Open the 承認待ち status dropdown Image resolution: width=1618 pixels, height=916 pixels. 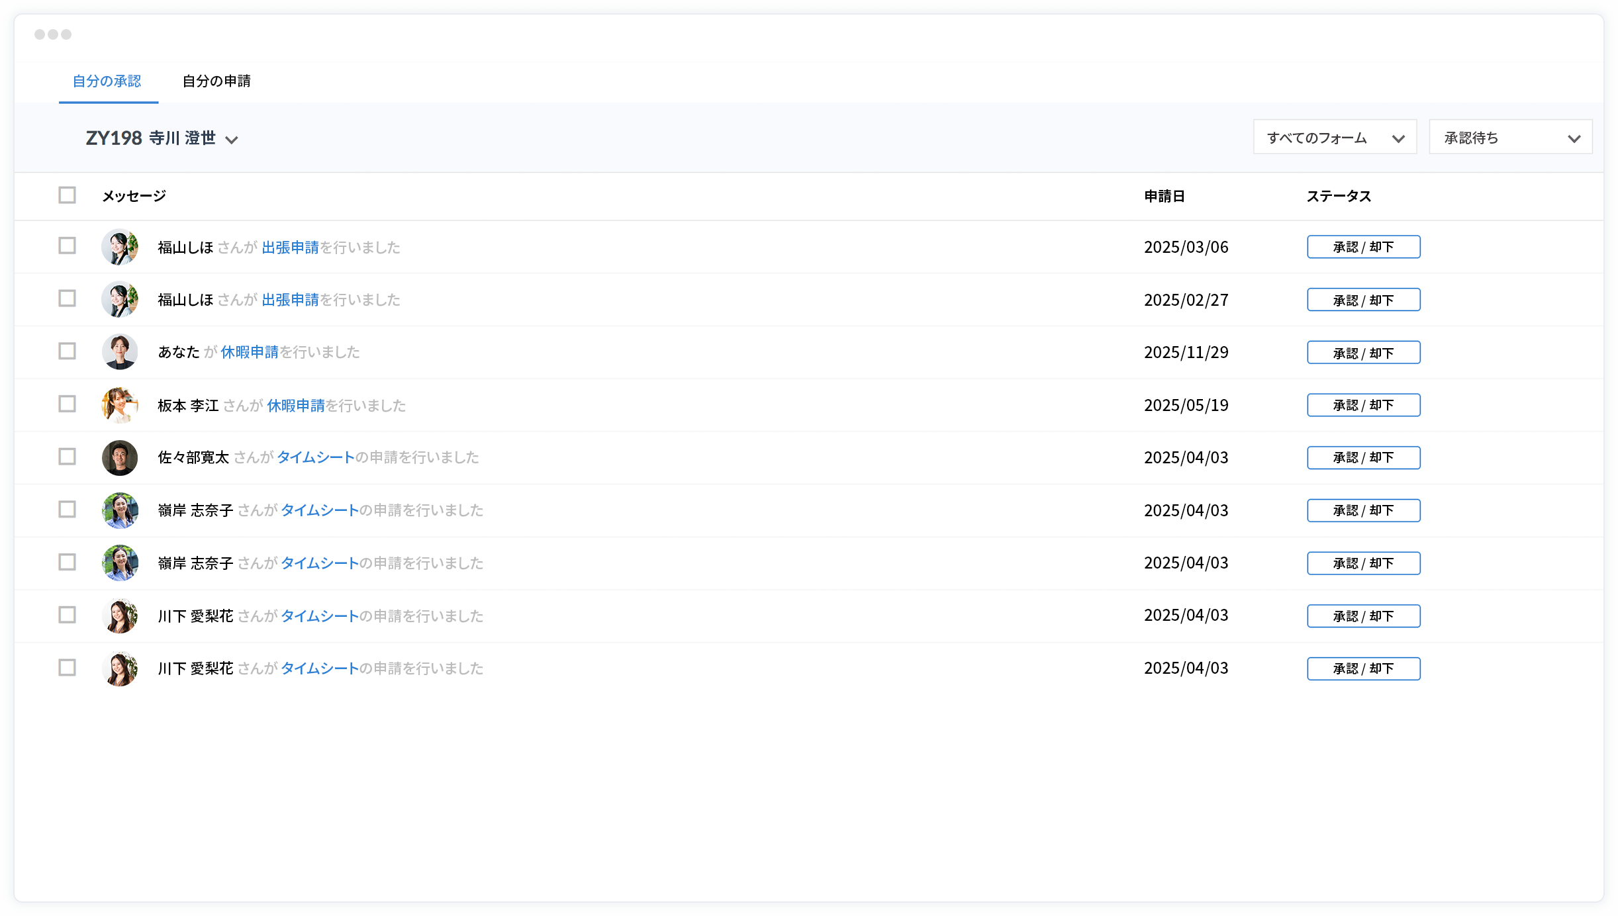1510,137
